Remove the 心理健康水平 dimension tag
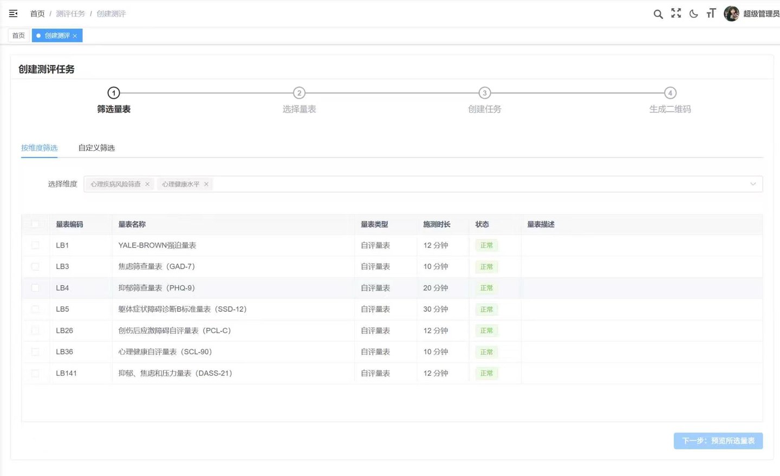This screenshot has width=780, height=476. point(206,184)
